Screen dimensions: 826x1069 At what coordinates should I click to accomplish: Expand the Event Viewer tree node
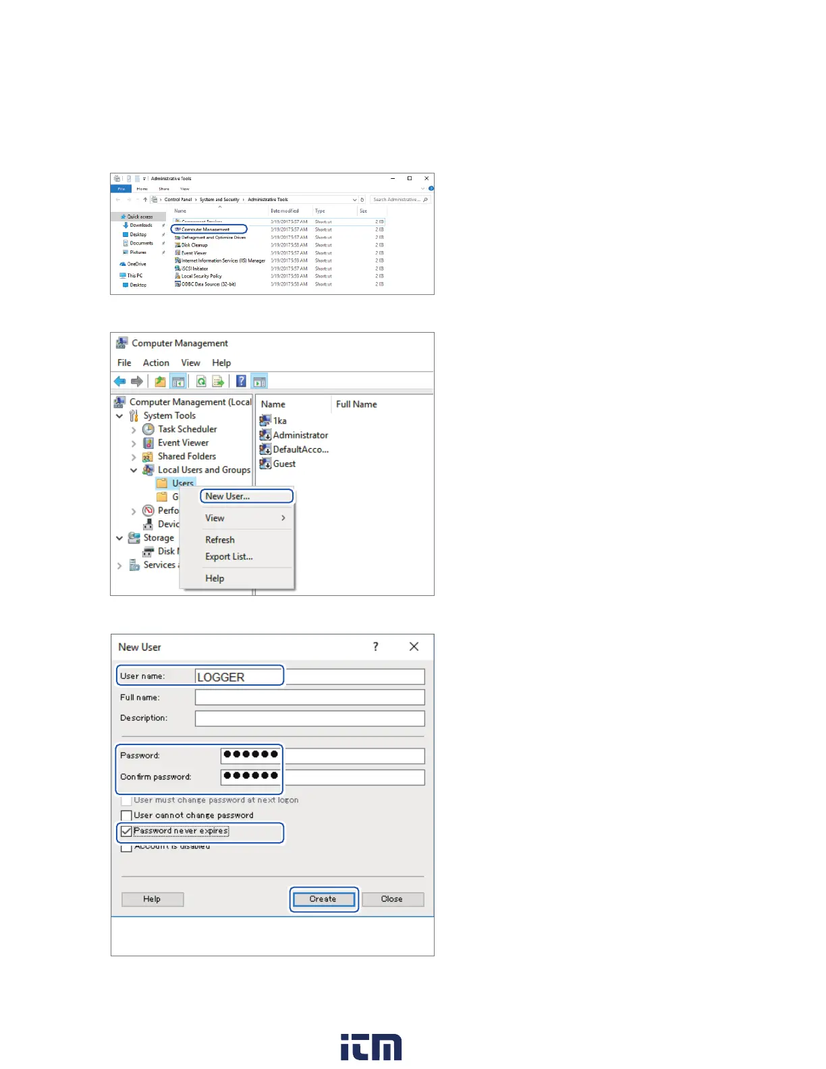click(134, 443)
